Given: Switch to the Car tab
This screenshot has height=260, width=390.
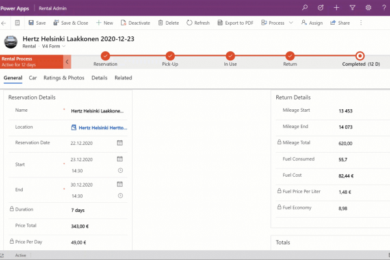Looking at the screenshot, I should click(x=33, y=78).
